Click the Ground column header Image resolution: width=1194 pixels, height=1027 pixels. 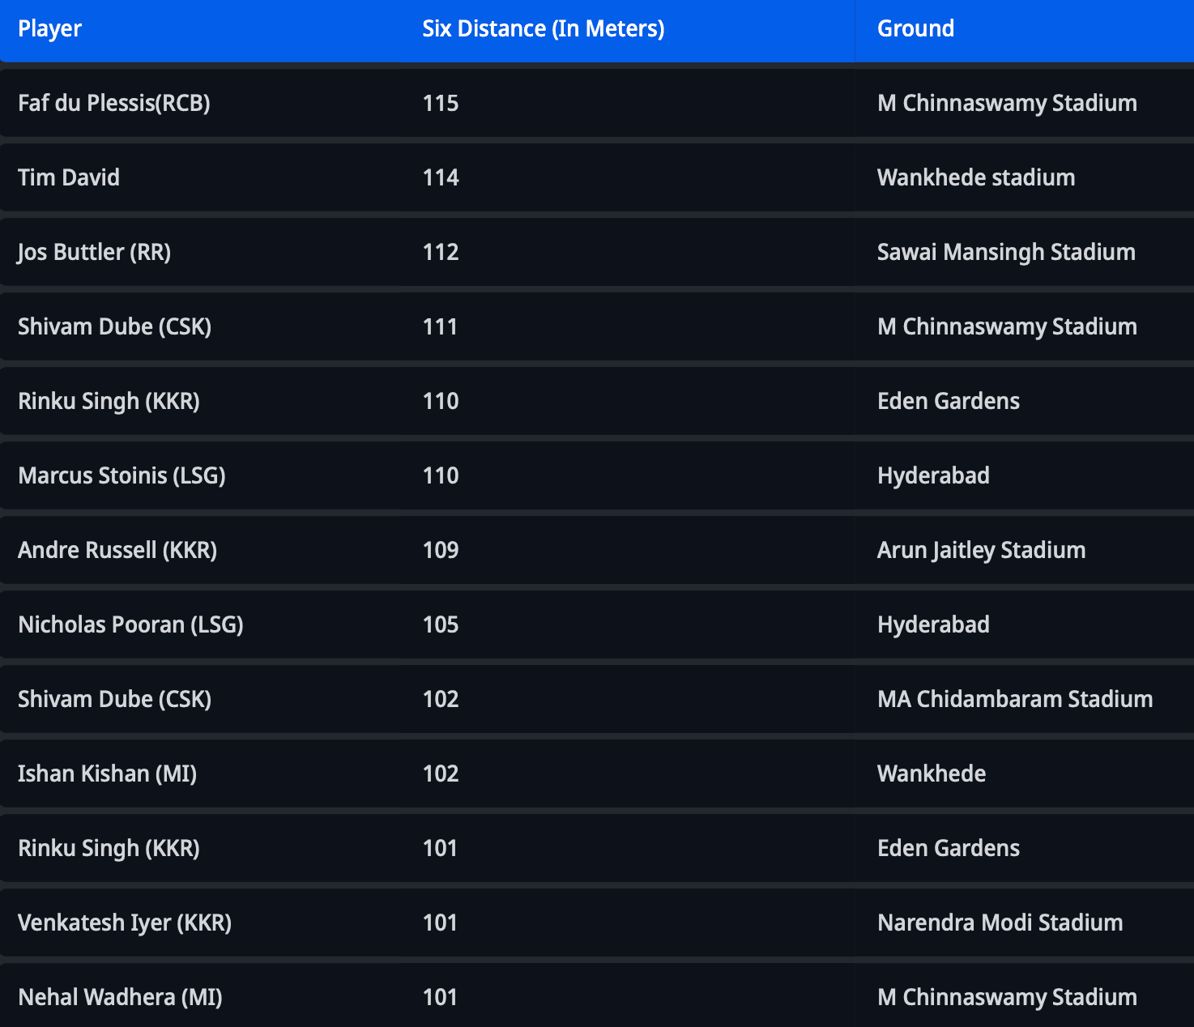[x=915, y=29]
